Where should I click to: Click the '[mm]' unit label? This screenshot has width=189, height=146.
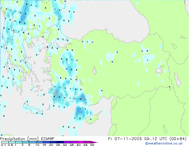(x=33, y=139)
